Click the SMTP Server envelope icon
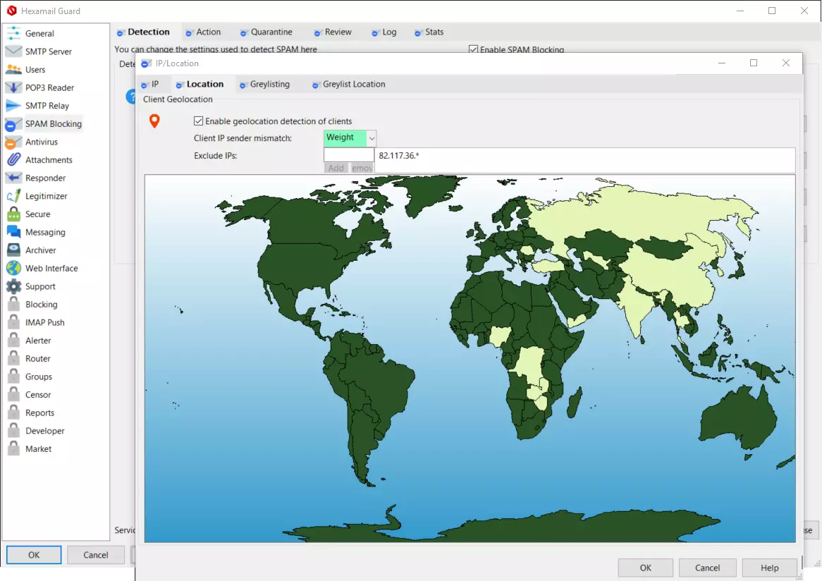 click(13, 51)
